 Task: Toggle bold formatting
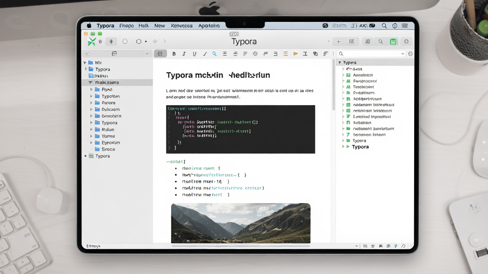174,54
